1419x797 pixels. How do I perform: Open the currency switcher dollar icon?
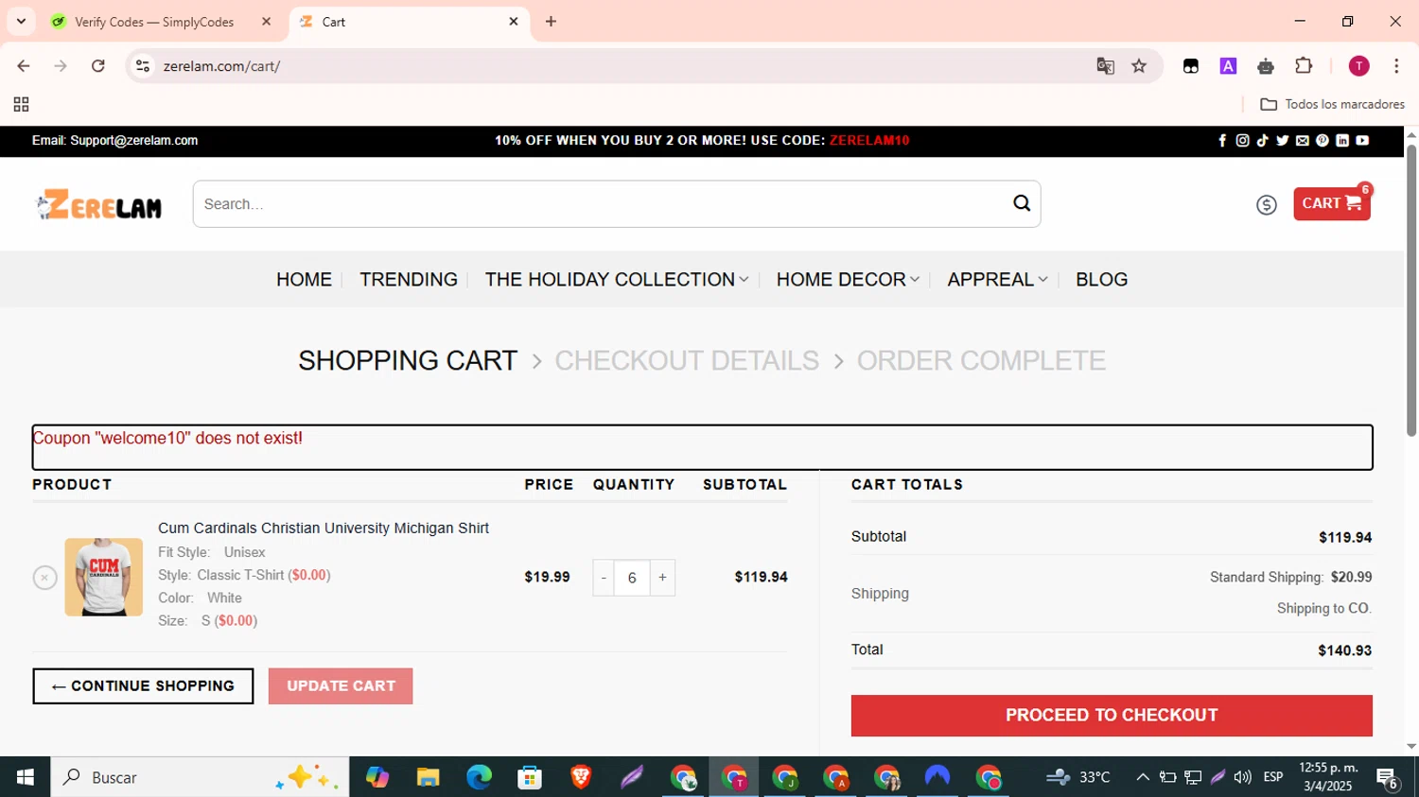[x=1267, y=204]
